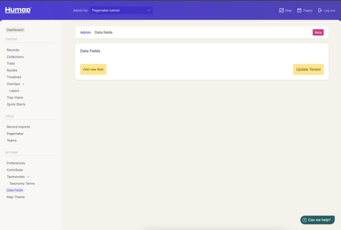This screenshot has width=341, height=230.
Task: Collapse the Taxonomies submenu arrow
Action: coord(28,177)
